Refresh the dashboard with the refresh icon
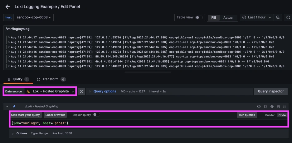Image resolution: width=292 pixels, height=143 pixels. click(288, 17)
